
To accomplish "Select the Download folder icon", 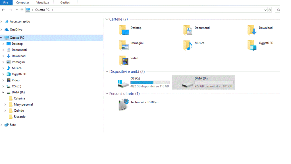I will [x=252, y=30].
